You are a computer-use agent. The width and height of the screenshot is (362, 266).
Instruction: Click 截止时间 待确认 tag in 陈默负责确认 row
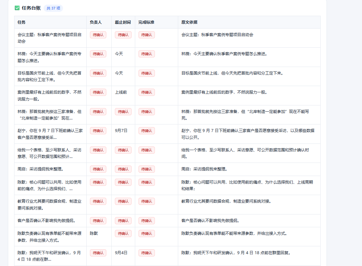(x=123, y=233)
